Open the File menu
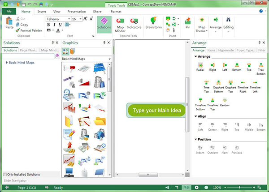Image resolution: width=269 pixels, height=192 pixels. (x=9, y=11)
